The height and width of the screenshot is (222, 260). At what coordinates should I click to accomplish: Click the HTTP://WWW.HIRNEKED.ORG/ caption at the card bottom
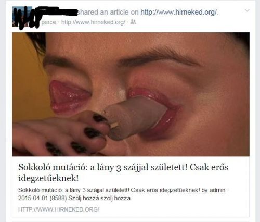click(59, 209)
